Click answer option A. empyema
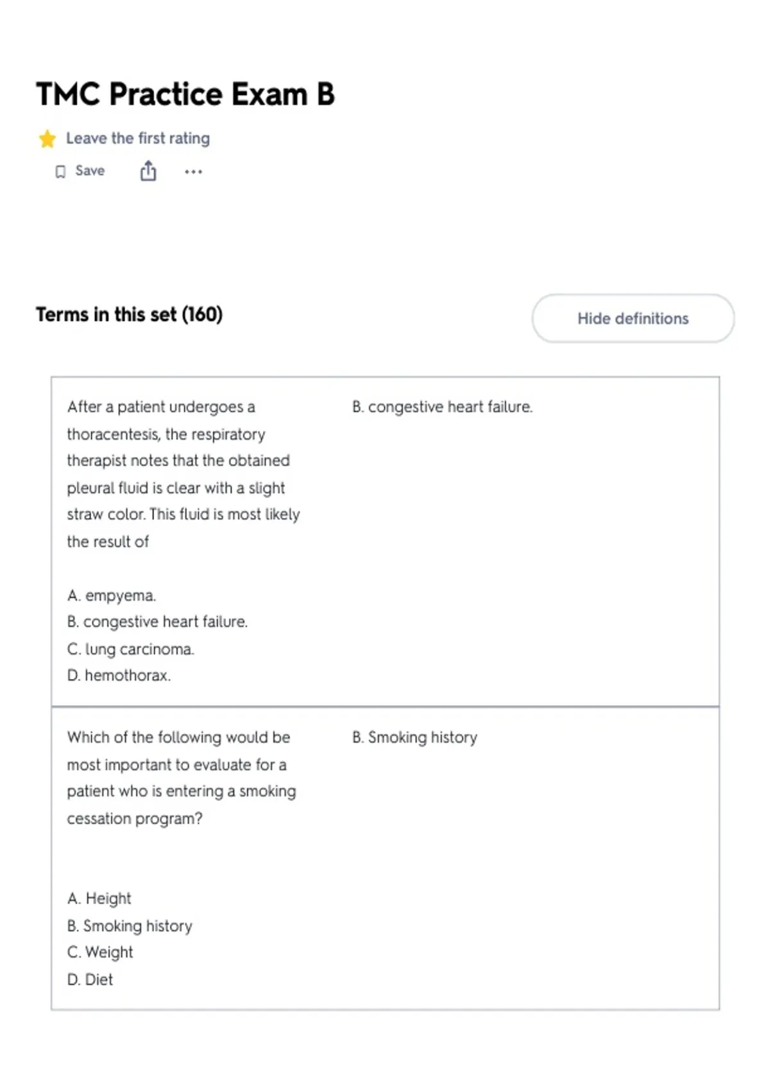770x1091 pixels. [x=112, y=596]
